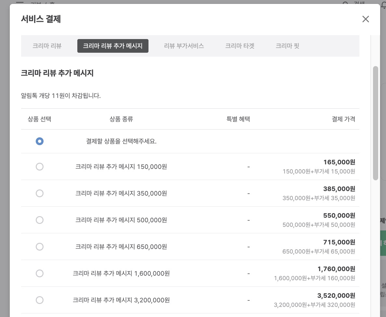Image resolution: width=386 pixels, height=317 pixels.
Task: Choose the 150,000원 message plan radio button
Action: click(39, 167)
